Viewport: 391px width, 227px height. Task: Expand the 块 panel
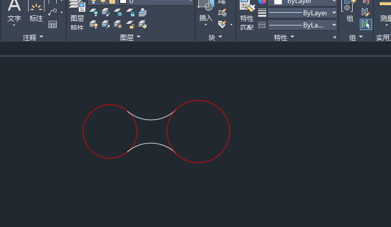[215, 38]
